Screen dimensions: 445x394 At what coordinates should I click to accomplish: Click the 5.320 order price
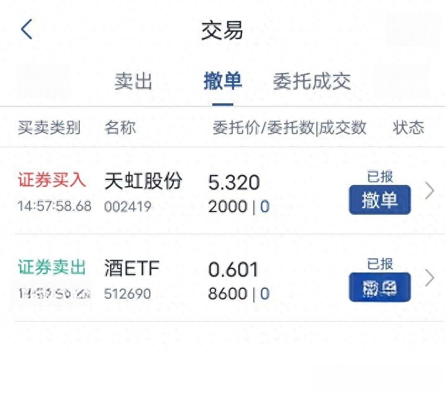pos(234,182)
